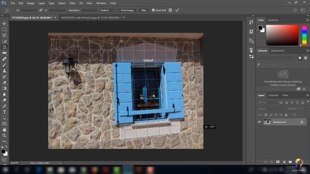Select the Move tool

[4, 24]
